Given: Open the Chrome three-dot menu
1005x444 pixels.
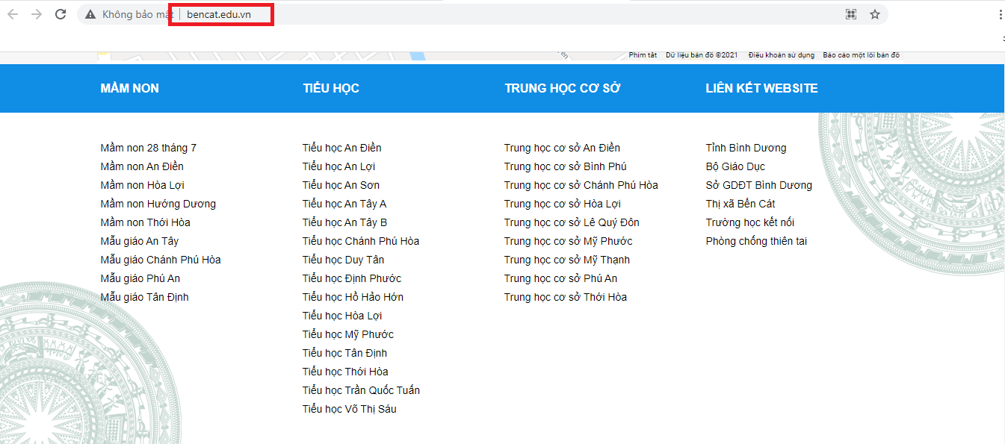Looking at the screenshot, I should point(1001,14).
